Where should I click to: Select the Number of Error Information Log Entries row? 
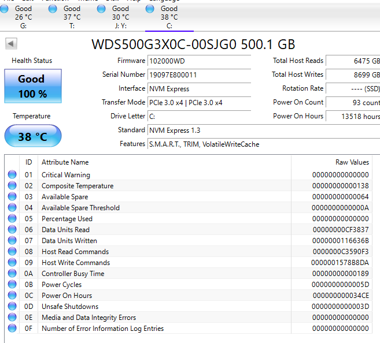pos(189,328)
